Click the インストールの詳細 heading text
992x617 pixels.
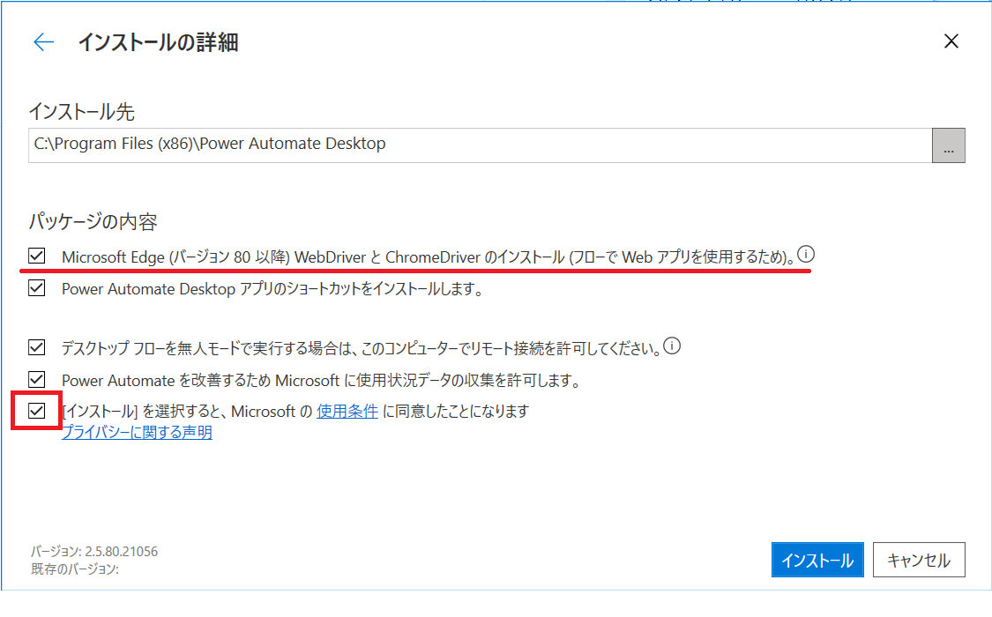pyautogui.click(x=158, y=42)
